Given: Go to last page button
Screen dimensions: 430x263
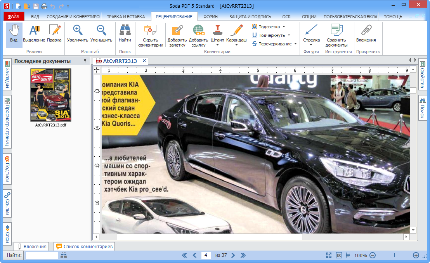Looking at the screenshot, I should (243, 255).
